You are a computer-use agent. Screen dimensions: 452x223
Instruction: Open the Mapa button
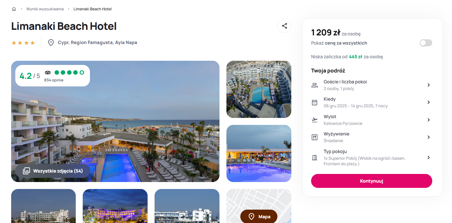[259, 217]
